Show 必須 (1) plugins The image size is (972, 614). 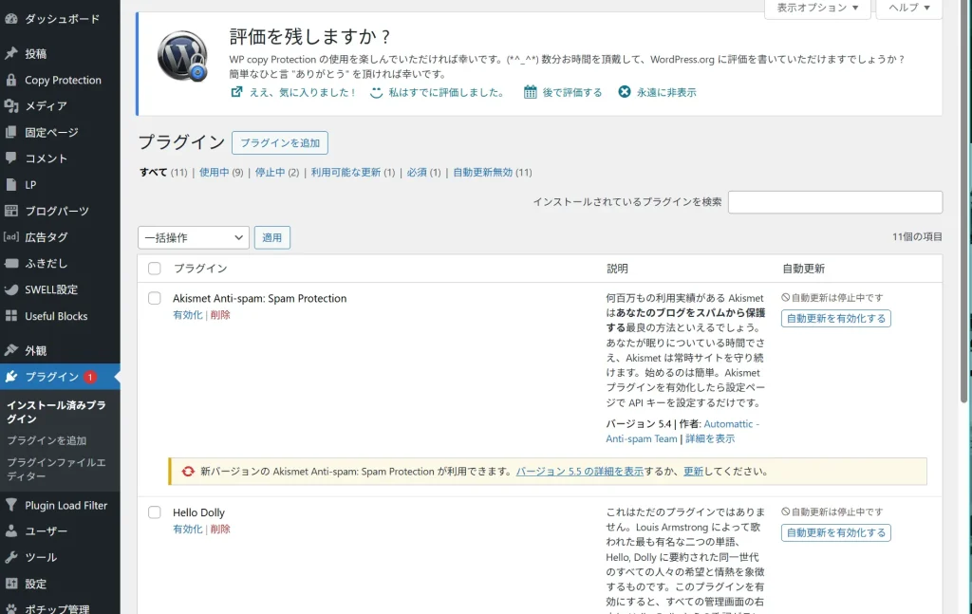pyautogui.click(x=423, y=172)
